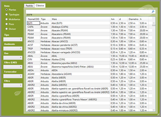Select the Plantas radio button
The height and width of the screenshot is (117, 161).
(7, 10)
